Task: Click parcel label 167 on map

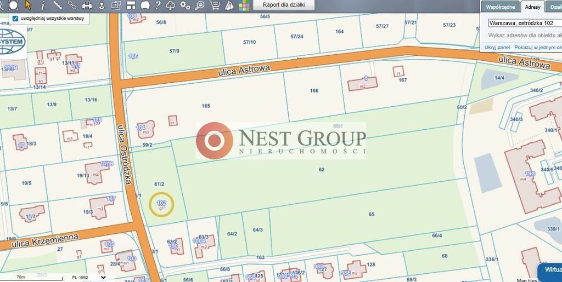Action: click(x=402, y=80)
